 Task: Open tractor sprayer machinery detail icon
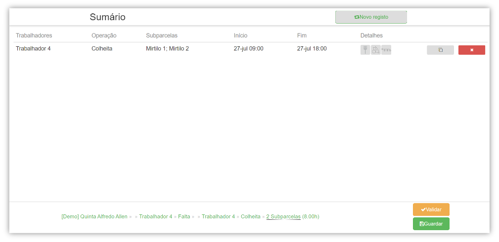tap(375, 50)
